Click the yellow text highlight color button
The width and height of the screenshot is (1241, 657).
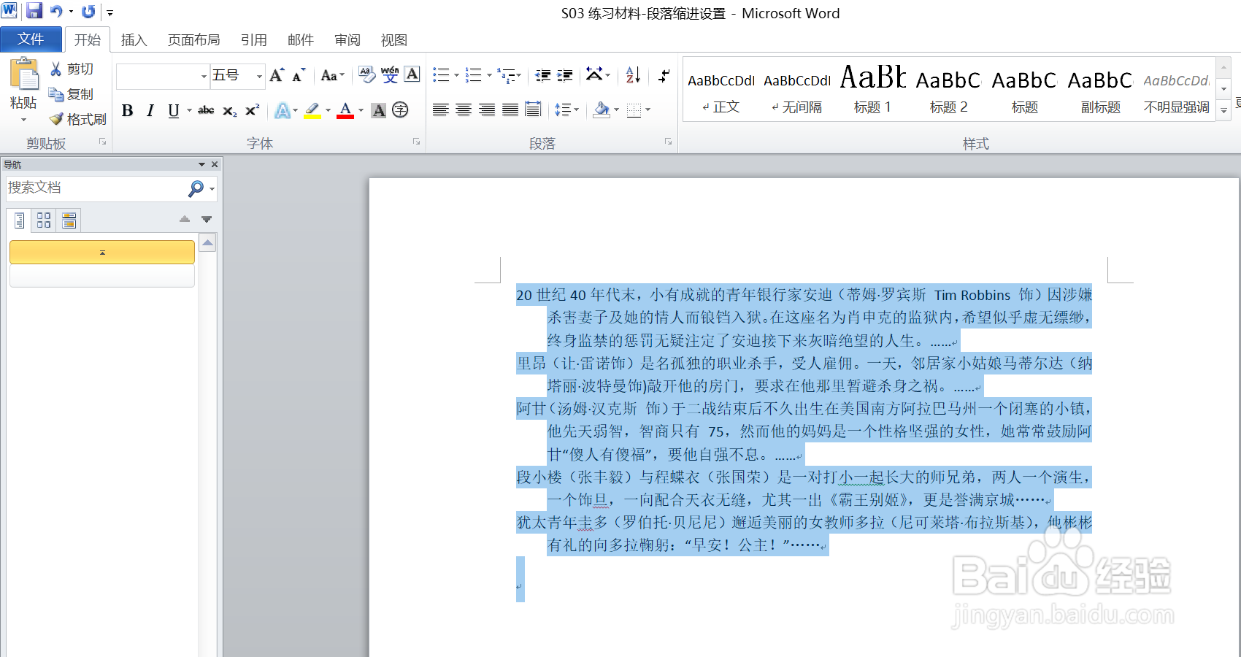tap(312, 110)
